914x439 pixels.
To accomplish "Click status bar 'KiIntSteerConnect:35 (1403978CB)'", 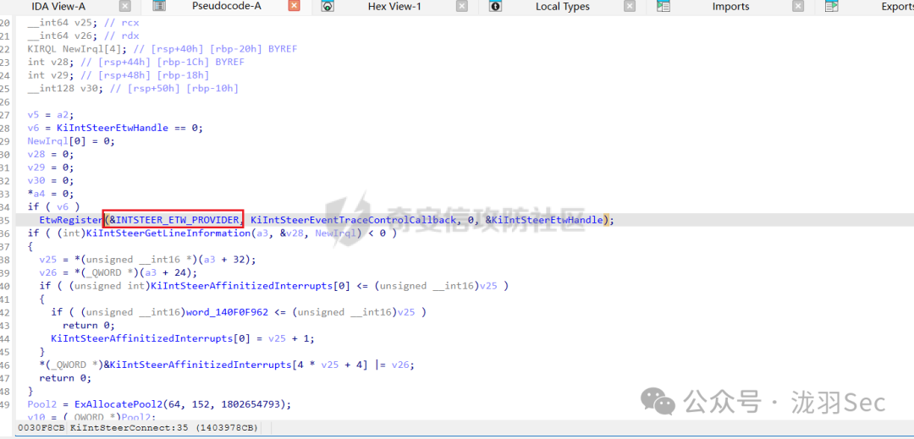I will [164, 428].
